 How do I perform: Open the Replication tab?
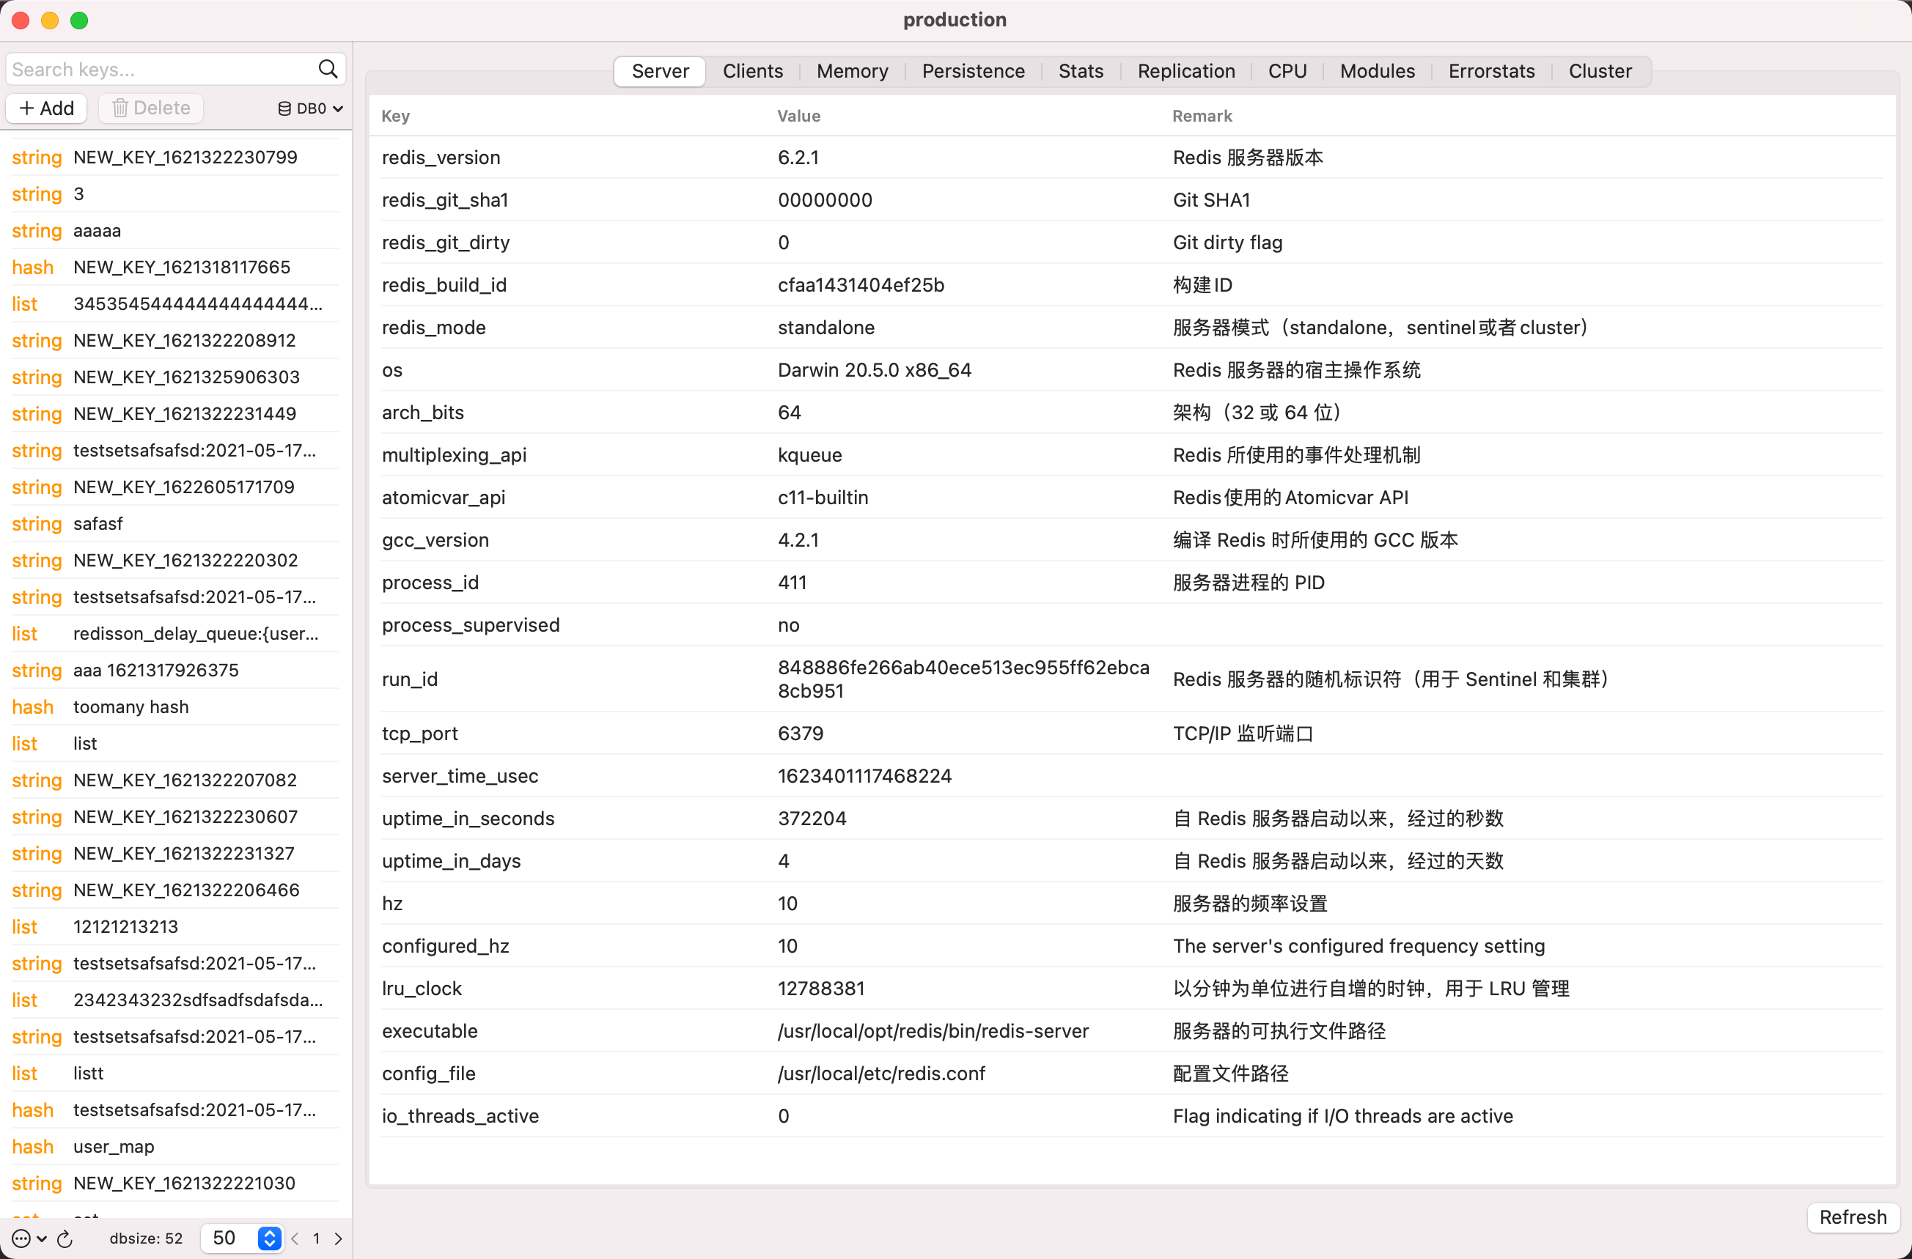(x=1185, y=70)
